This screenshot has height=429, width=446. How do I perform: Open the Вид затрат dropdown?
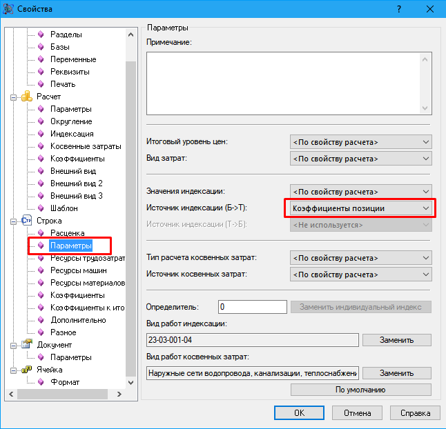pos(360,159)
